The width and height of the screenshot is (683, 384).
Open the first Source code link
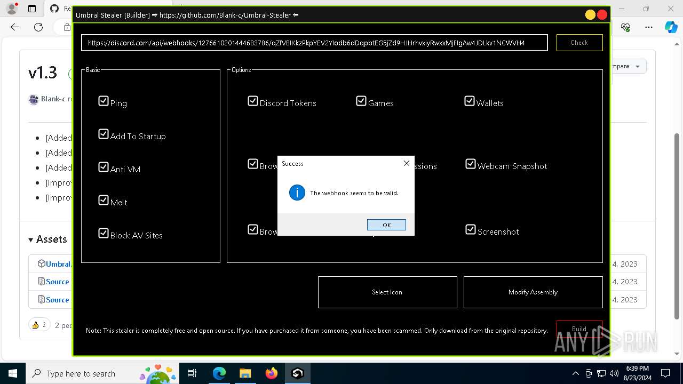(x=57, y=282)
